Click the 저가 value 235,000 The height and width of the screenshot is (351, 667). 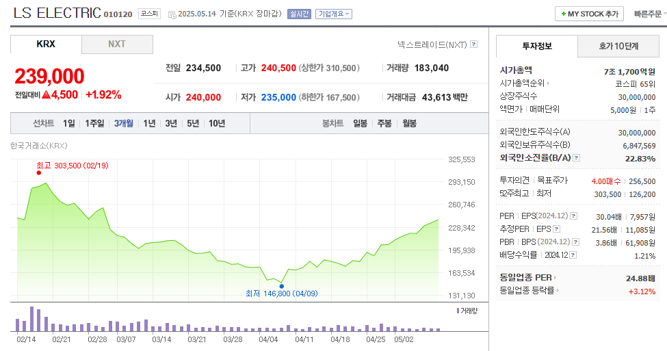(278, 97)
